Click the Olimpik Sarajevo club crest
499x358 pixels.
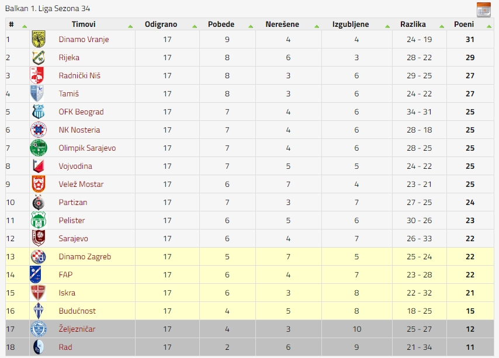39,148
